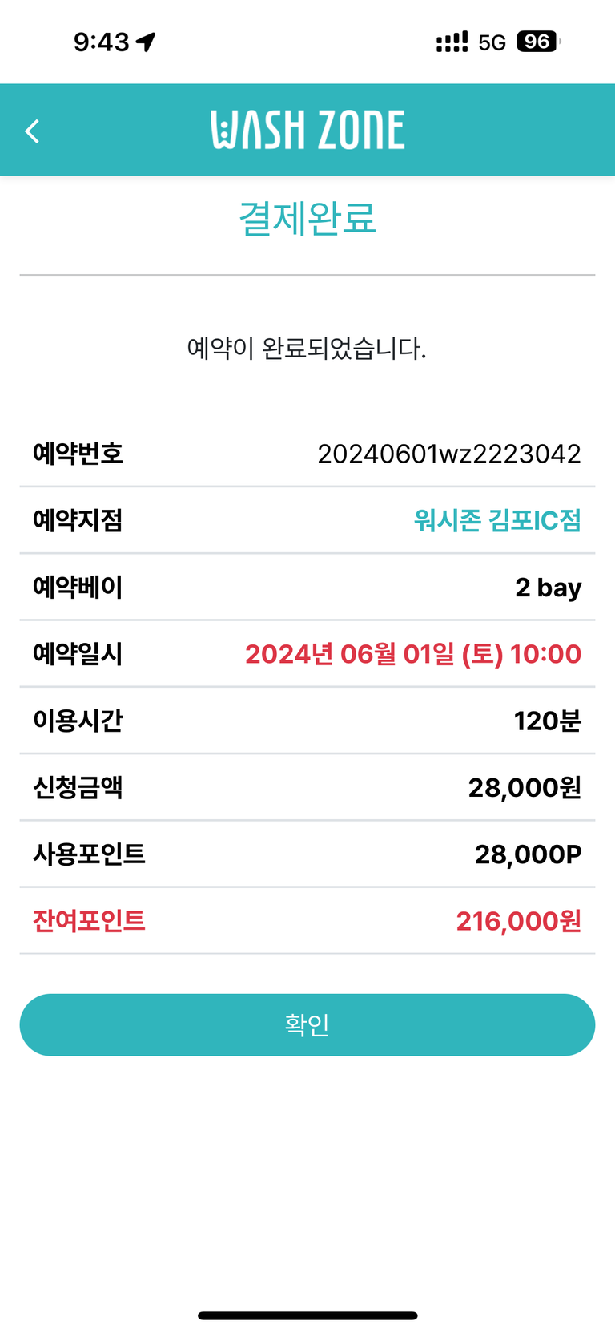The image size is (615, 1333).
Task: Tap the back arrow in header
Action: 32,131
